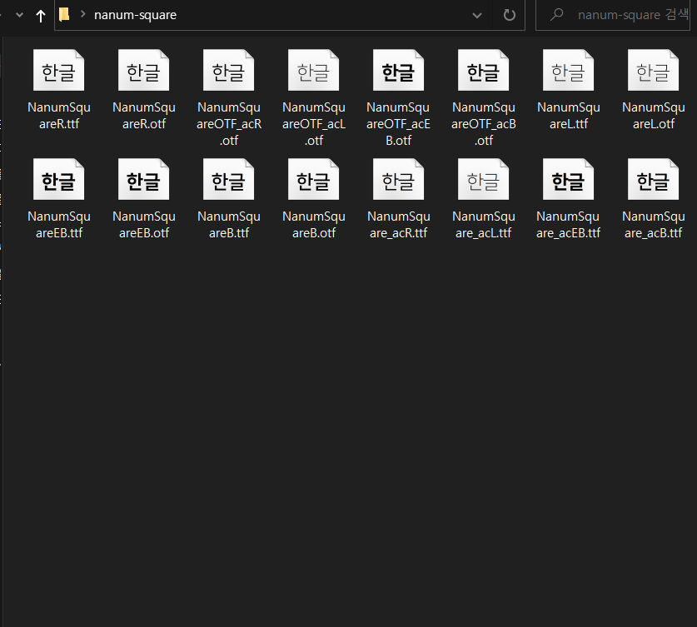697x627 pixels.
Task: Refresh the nanum-square folder view
Action: [509, 15]
